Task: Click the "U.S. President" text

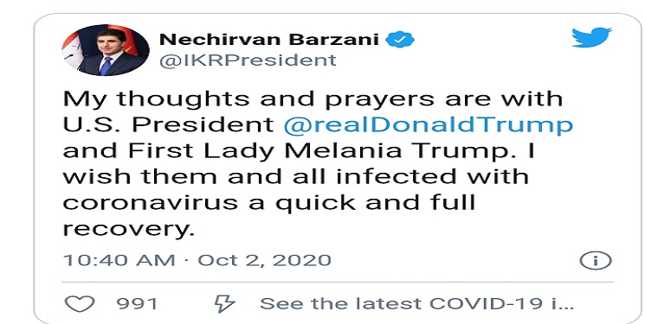Action: (169, 125)
